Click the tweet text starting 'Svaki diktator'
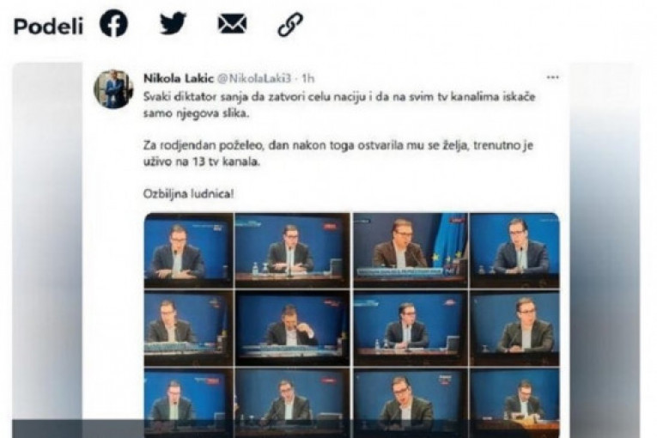Screen dimensions: 657x438 click(x=339, y=105)
